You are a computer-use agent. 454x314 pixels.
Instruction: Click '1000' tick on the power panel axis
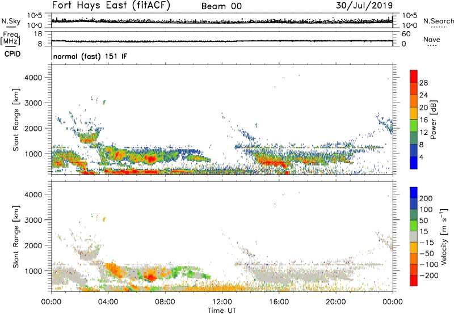coord(35,154)
